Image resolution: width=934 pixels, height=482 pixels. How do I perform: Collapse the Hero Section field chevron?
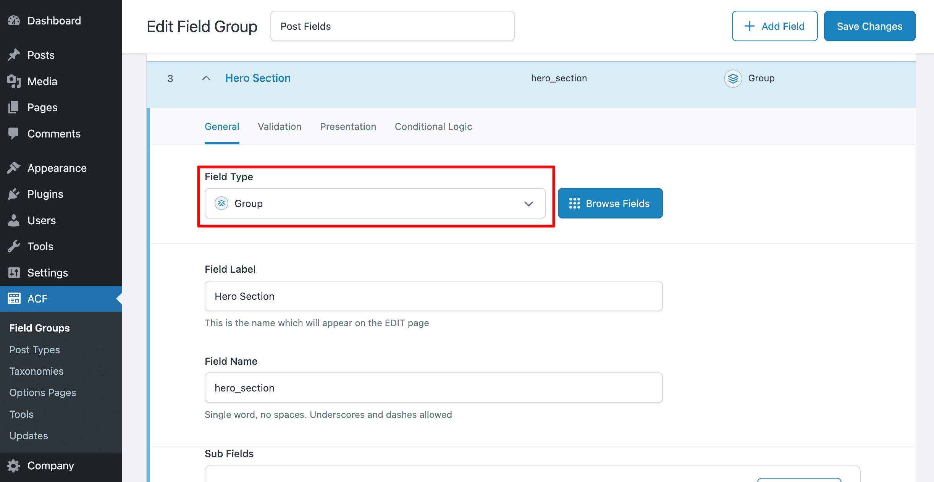(x=206, y=78)
